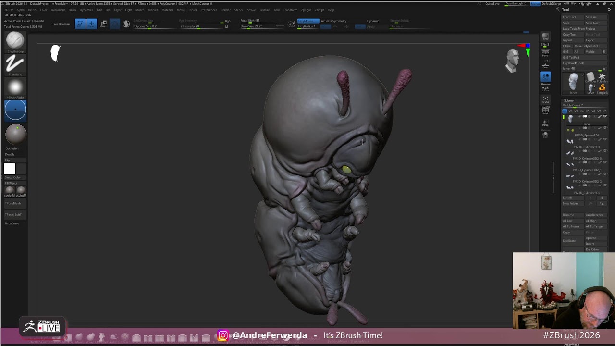
Task: Toggle the M material channel button
Action: [x=226, y=26]
